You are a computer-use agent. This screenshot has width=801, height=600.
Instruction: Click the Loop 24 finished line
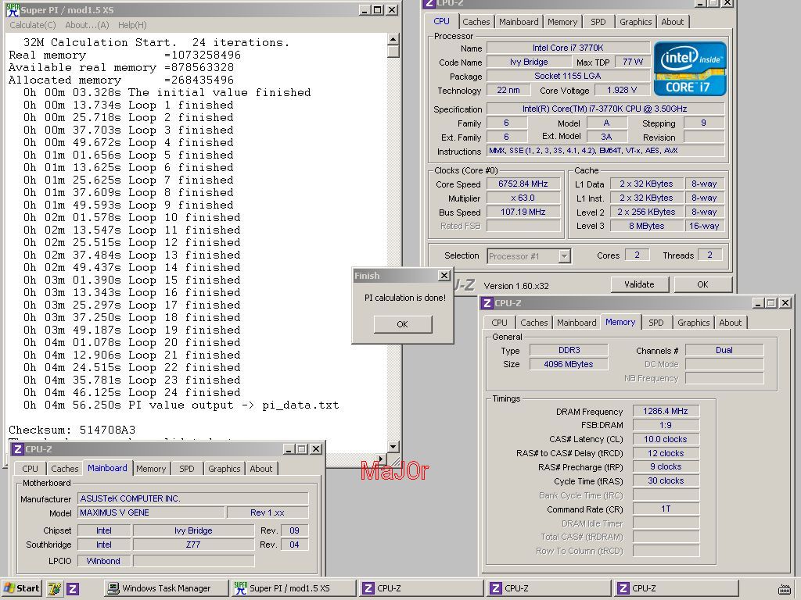pos(131,393)
